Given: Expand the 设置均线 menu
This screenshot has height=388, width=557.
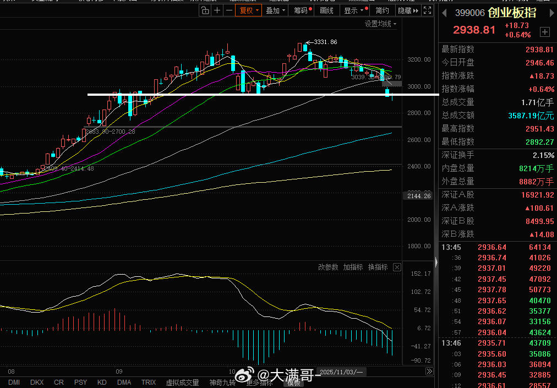Looking at the screenshot, I should tap(380, 24).
